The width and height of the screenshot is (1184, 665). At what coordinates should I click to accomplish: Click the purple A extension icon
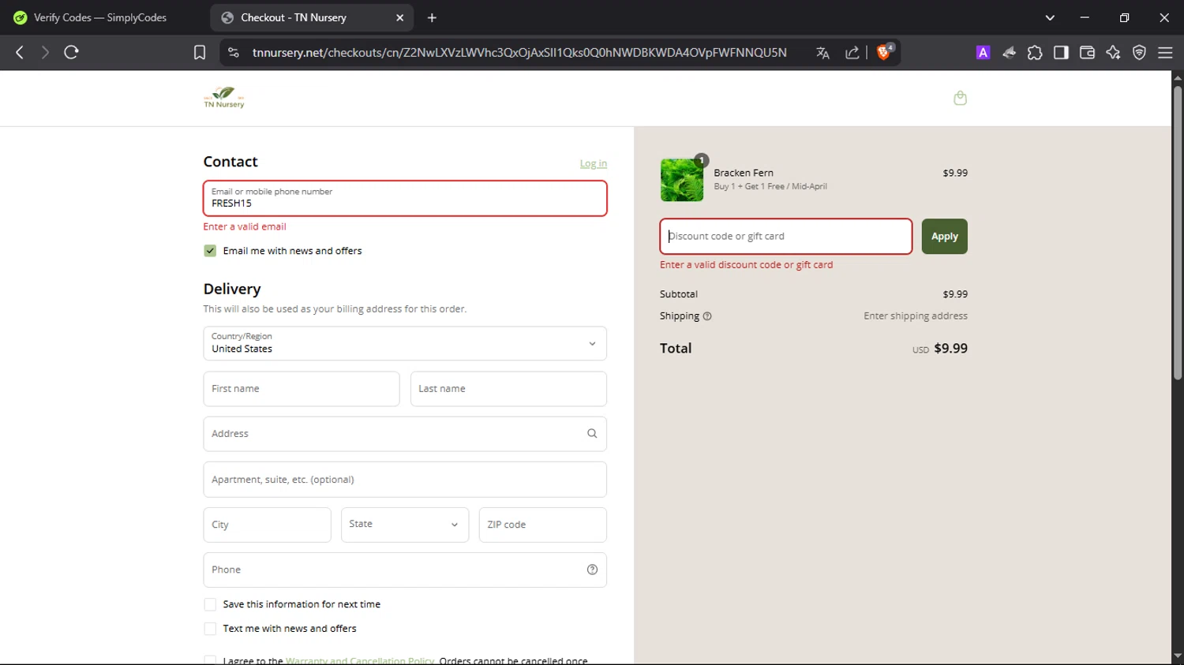click(x=983, y=52)
